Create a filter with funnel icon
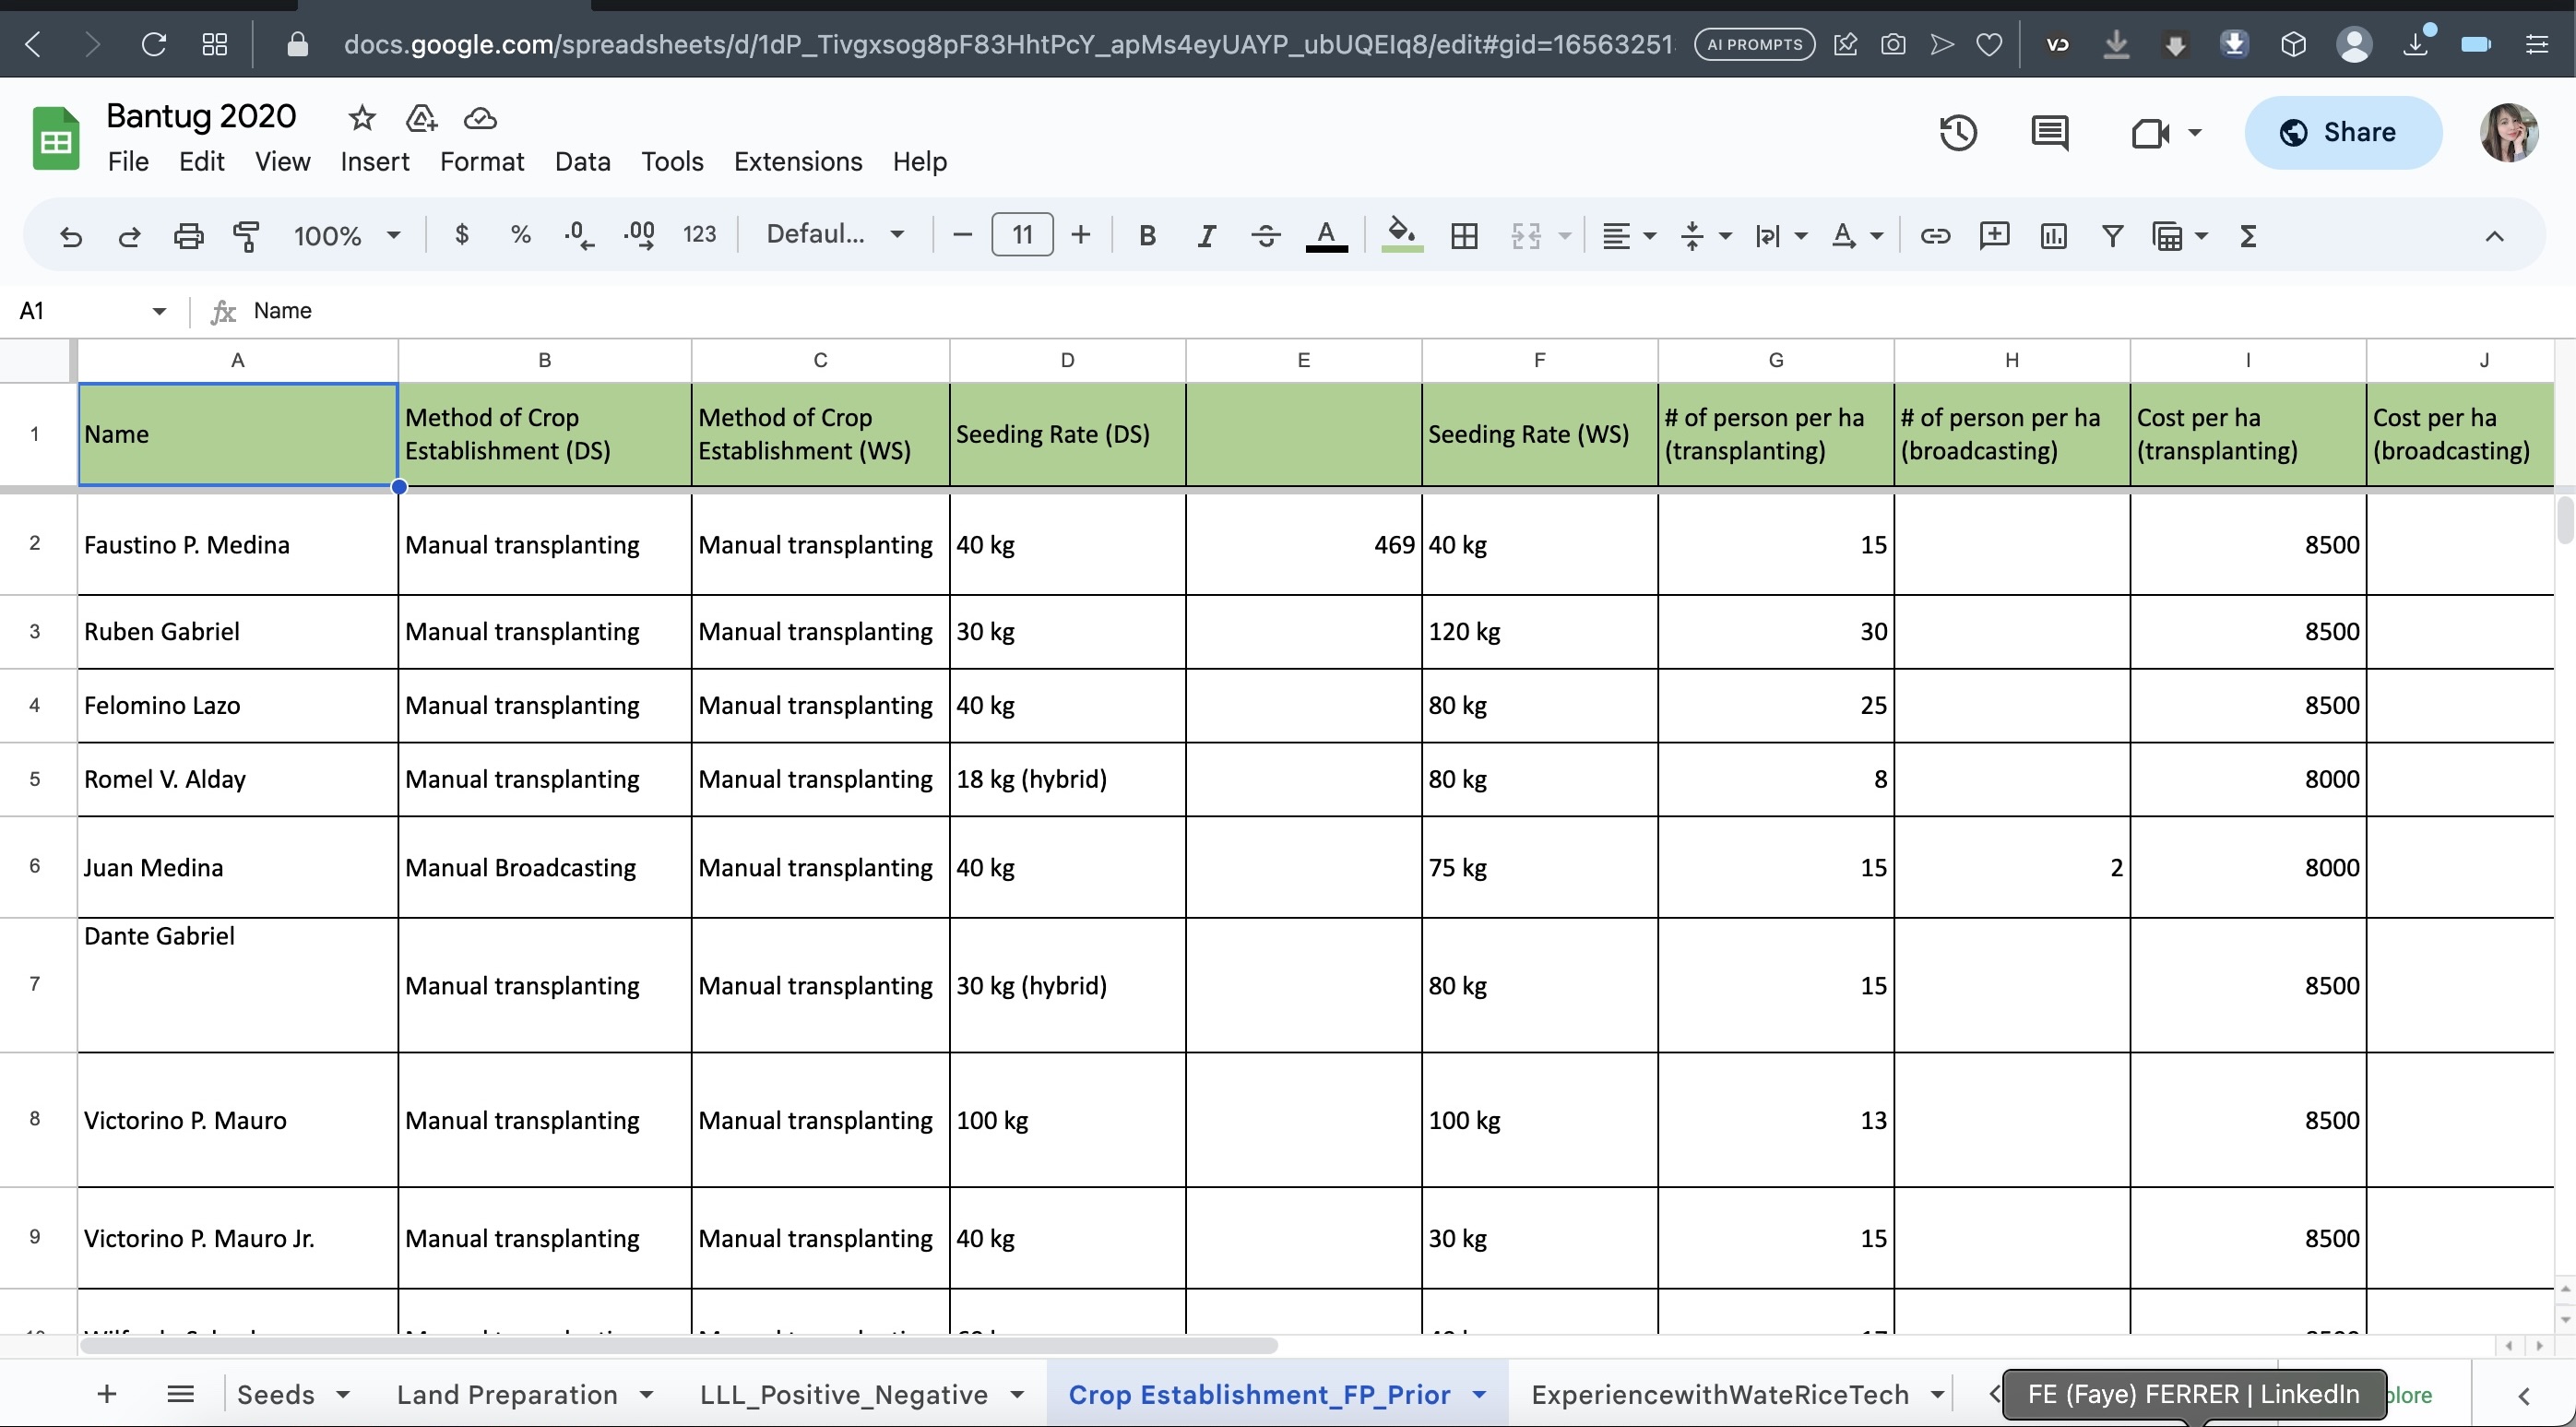Viewport: 2576px width, 1427px height. 2112,236
